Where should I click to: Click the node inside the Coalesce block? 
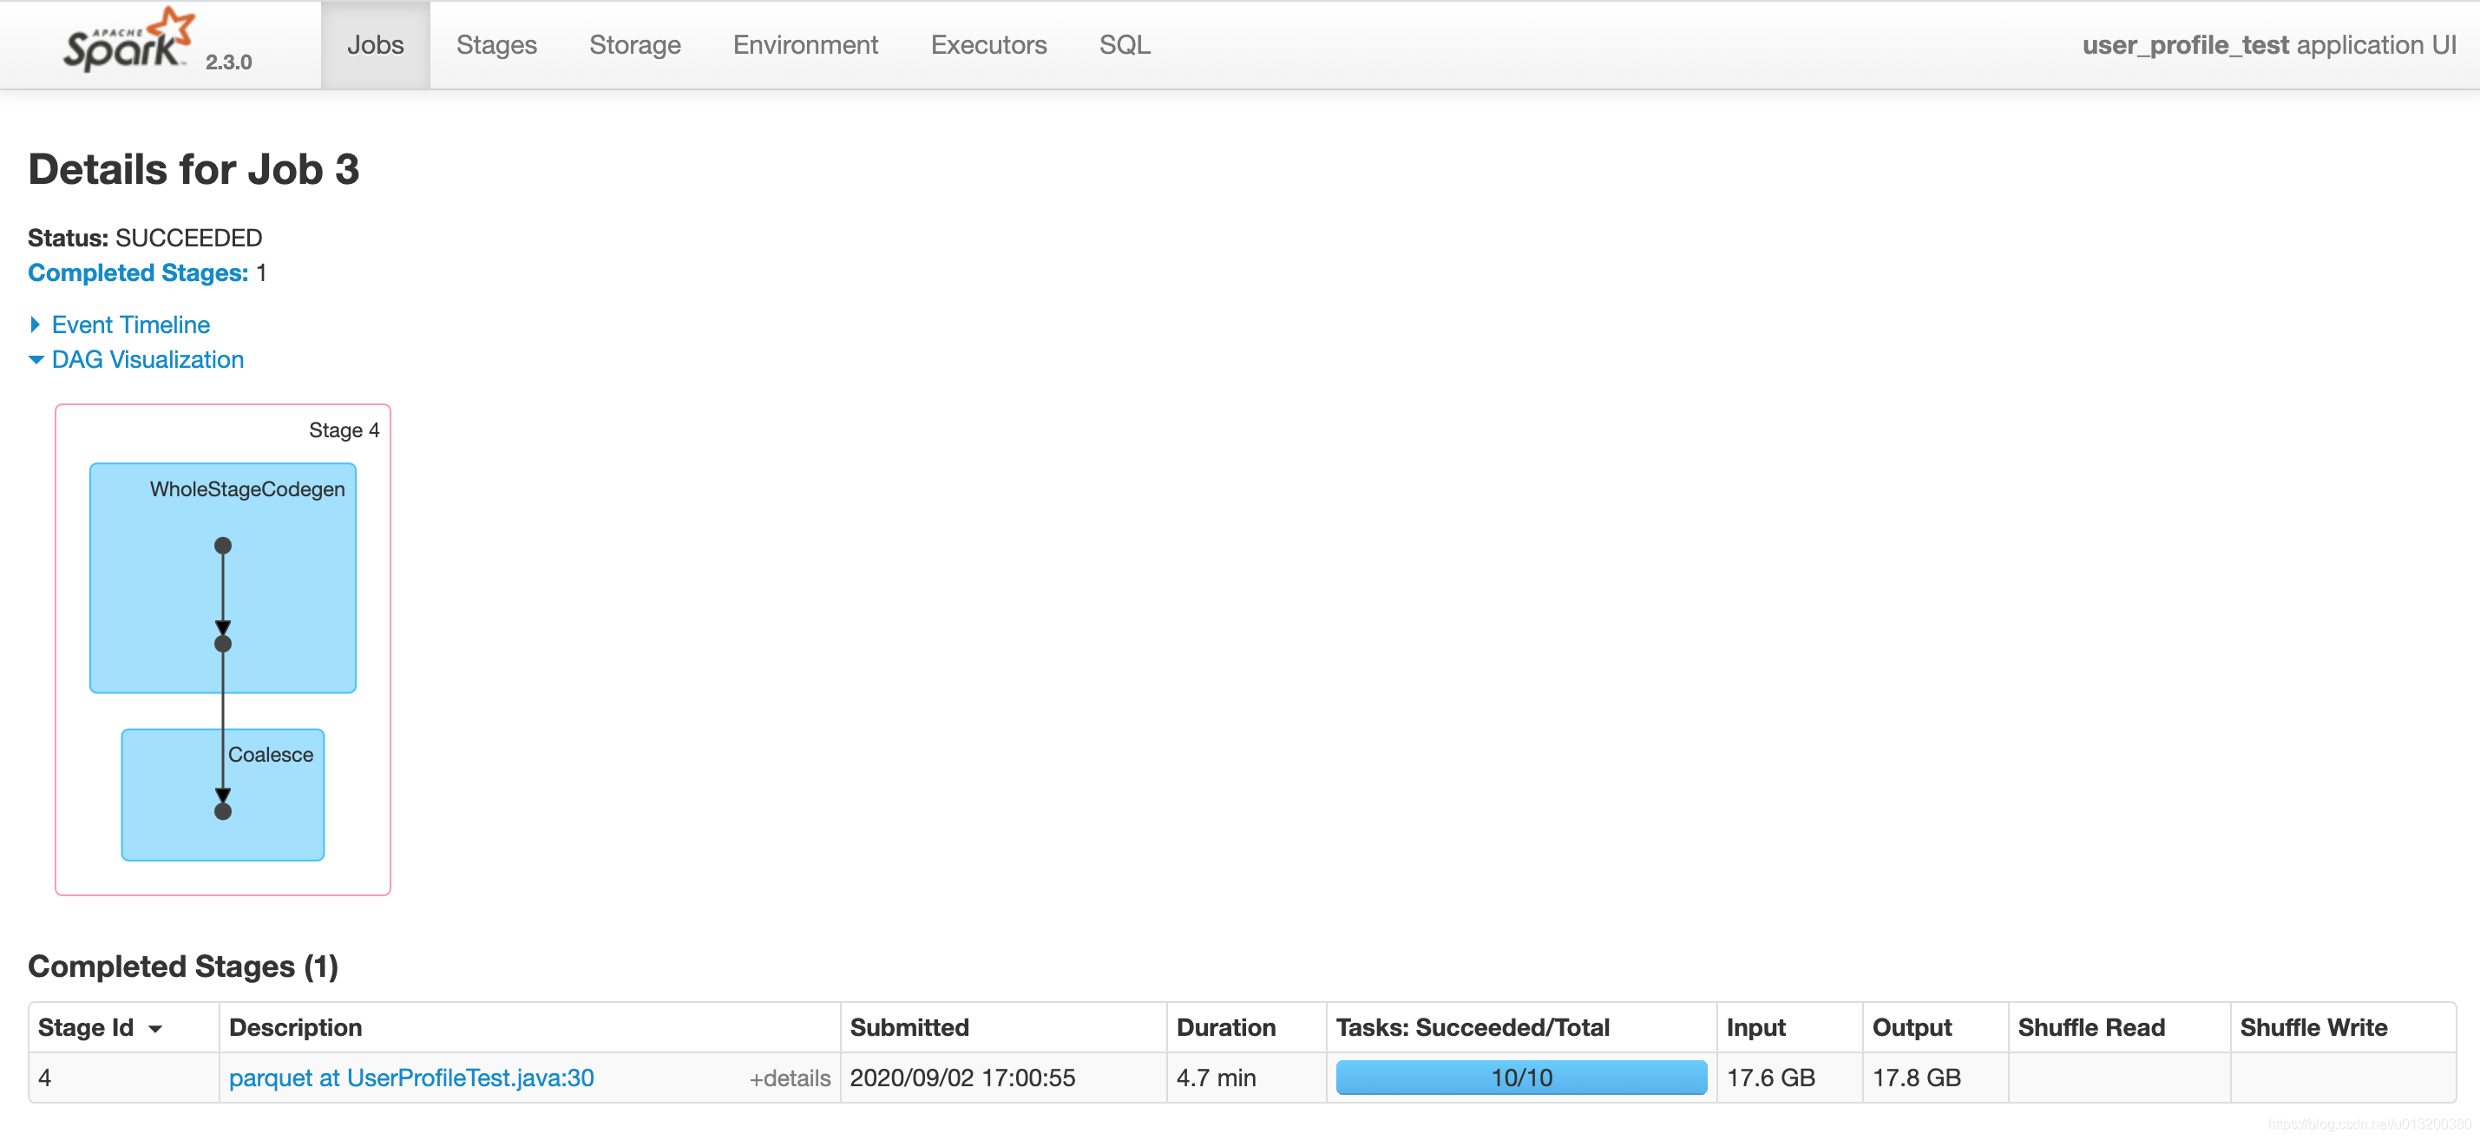(x=223, y=810)
